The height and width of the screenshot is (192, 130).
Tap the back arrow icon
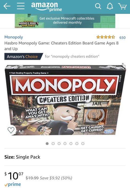pos(7,6)
